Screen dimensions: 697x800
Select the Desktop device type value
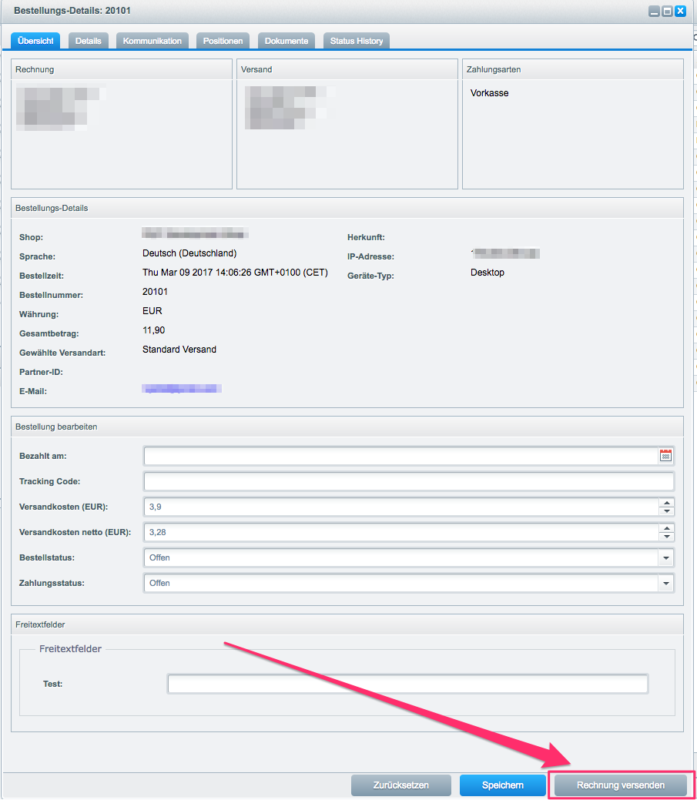point(488,273)
